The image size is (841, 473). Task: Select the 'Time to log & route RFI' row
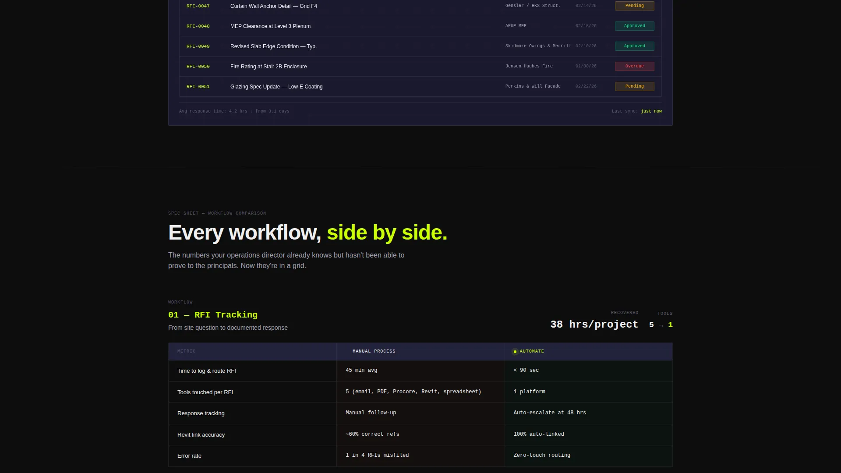coord(420,371)
